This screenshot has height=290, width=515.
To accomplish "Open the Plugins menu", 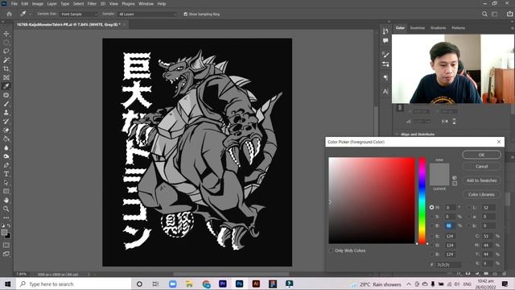I will [128, 4].
